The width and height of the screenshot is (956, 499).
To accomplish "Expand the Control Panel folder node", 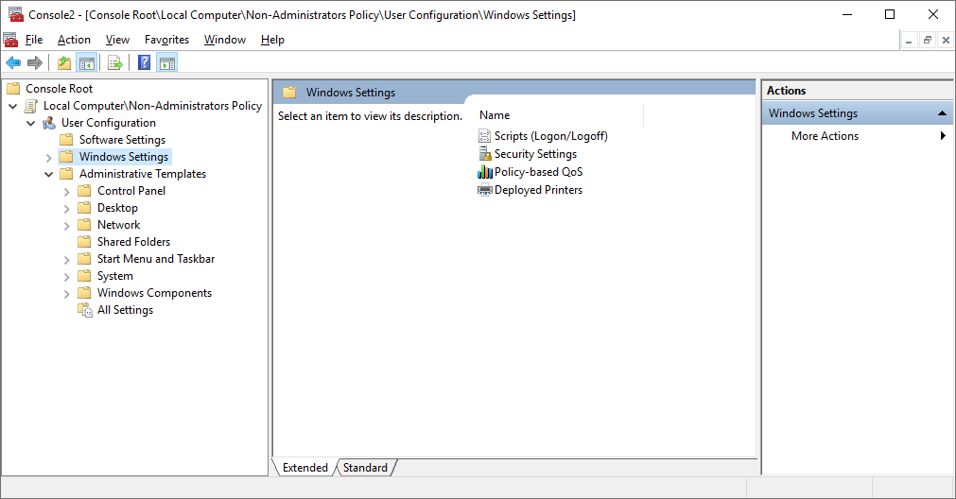I will pos(67,191).
